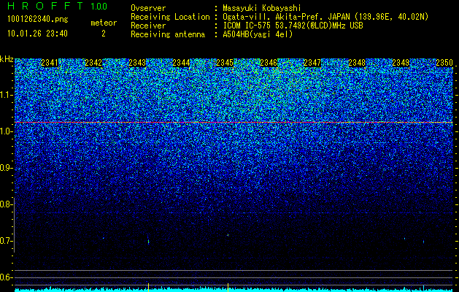Select the file name 1001262340.png
The width and height of the screenshot is (459, 292).
coord(38,20)
